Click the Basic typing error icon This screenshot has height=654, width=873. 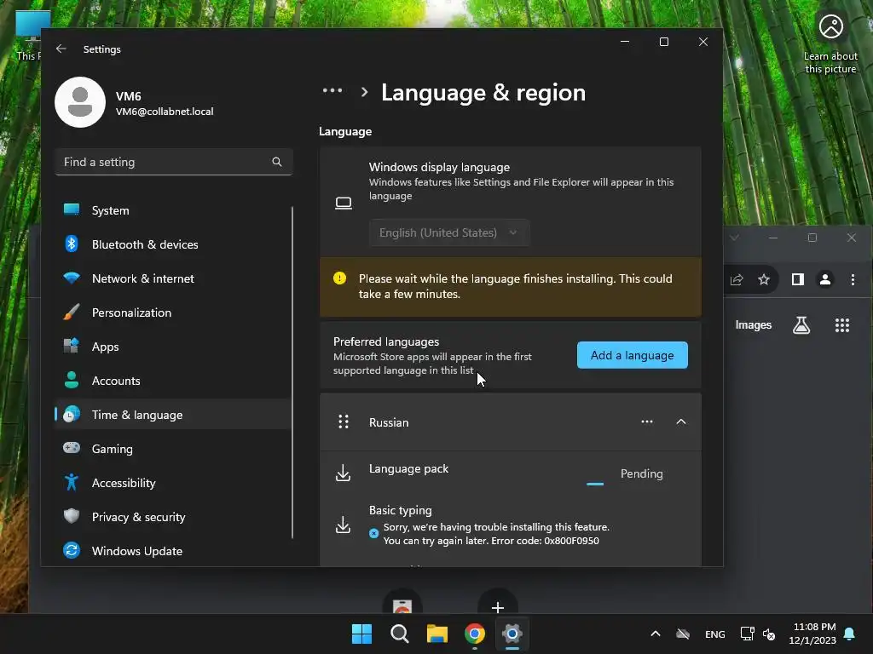[x=374, y=533]
